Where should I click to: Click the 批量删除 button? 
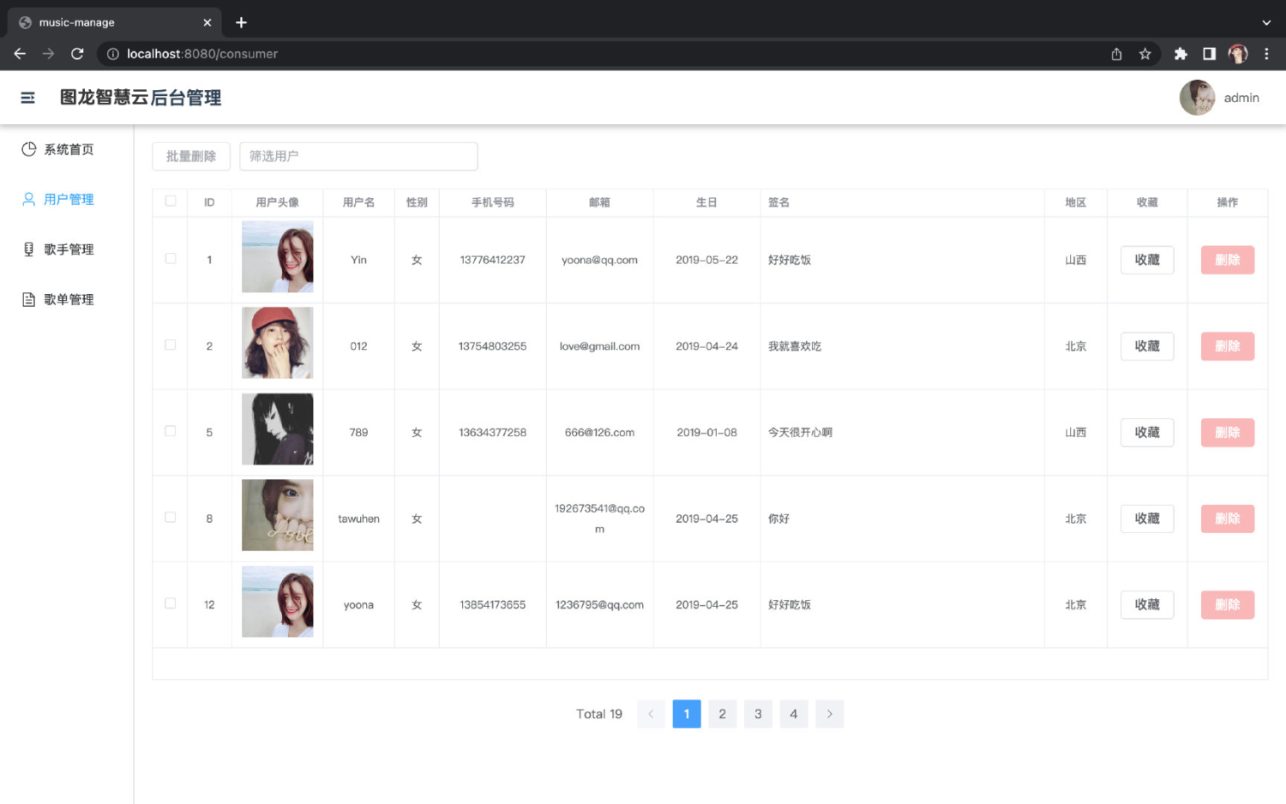coord(191,156)
